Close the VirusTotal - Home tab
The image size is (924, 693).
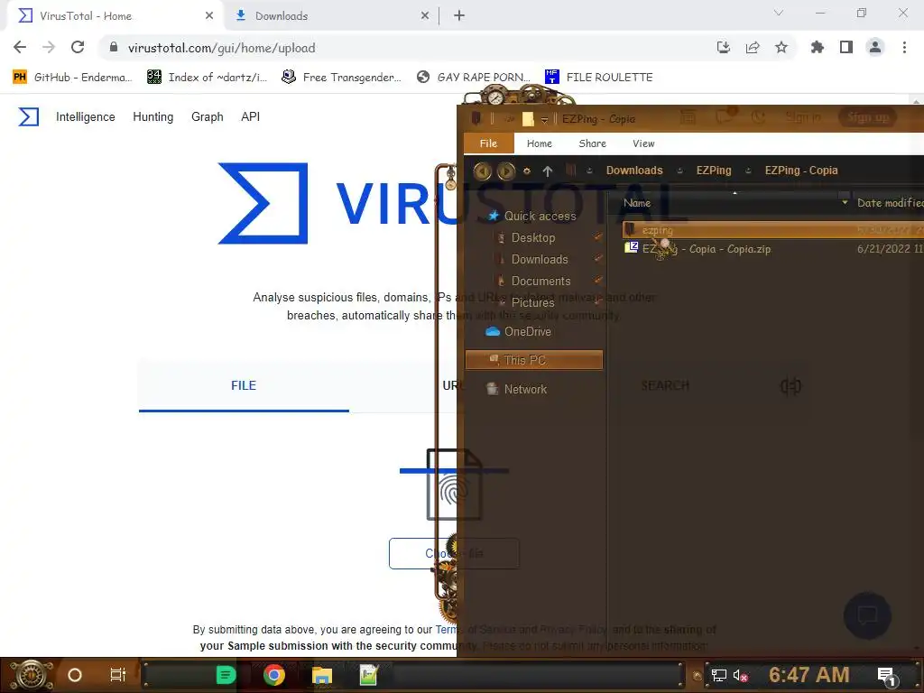pyautogui.click(x=209, y=16)
